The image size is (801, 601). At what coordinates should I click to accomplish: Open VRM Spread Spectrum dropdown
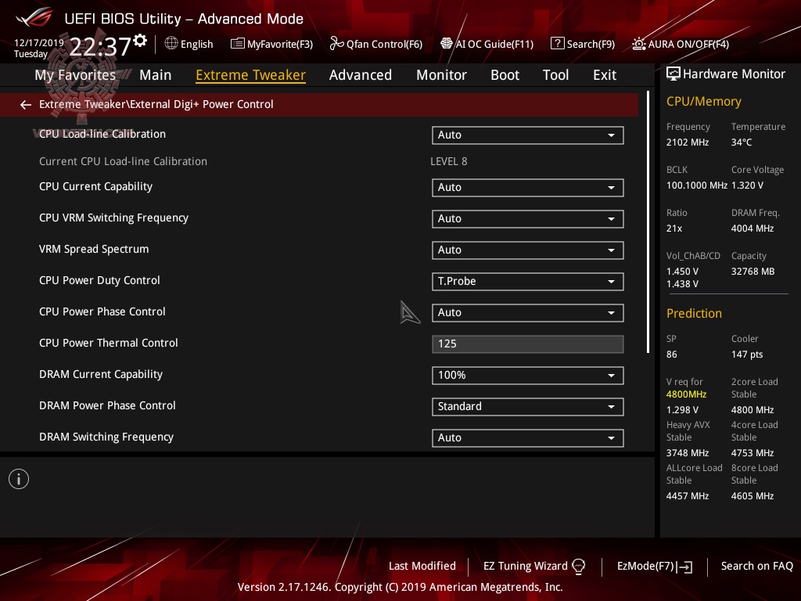click(x=528, y=250)
